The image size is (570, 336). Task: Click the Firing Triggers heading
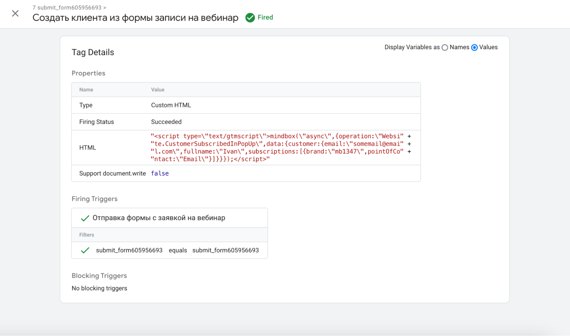pyautogui.click(x=95, y=199)
